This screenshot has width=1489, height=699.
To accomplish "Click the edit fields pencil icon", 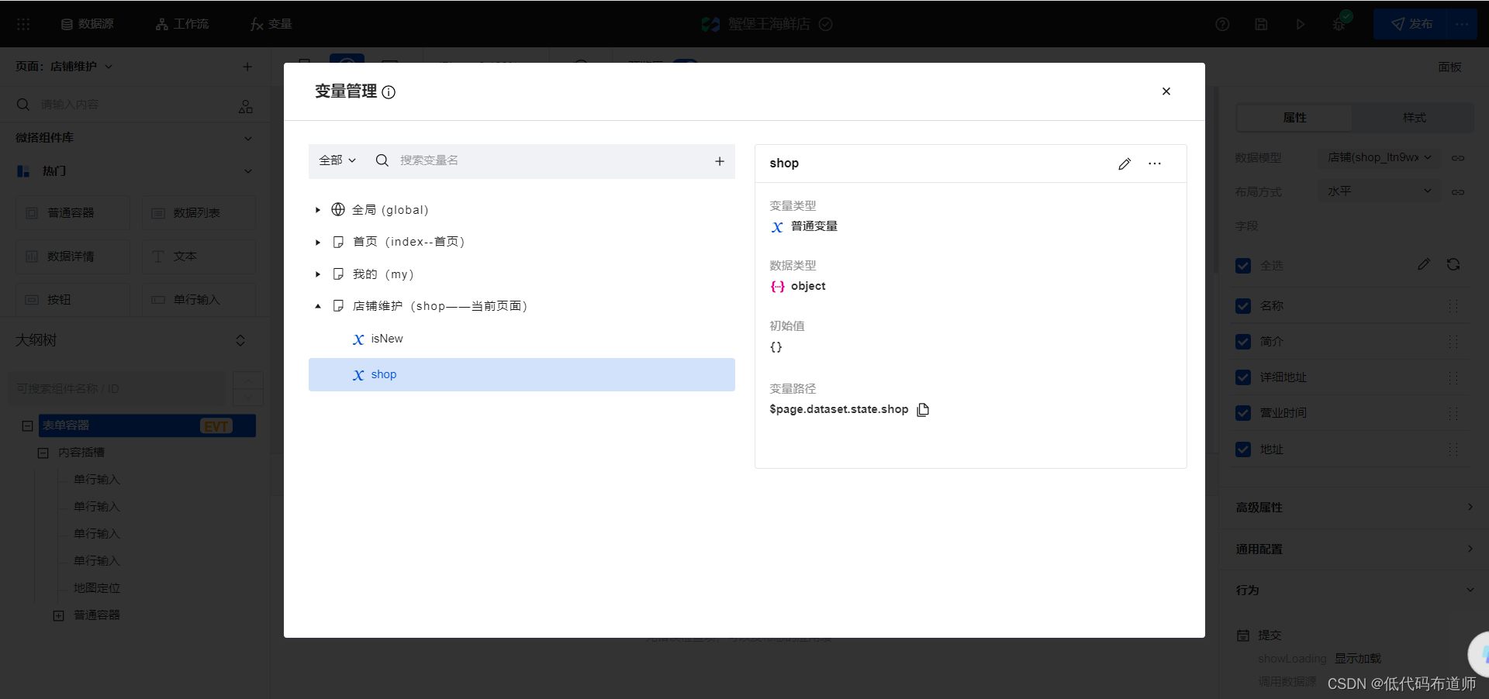I will click(x=1424, y=265).
